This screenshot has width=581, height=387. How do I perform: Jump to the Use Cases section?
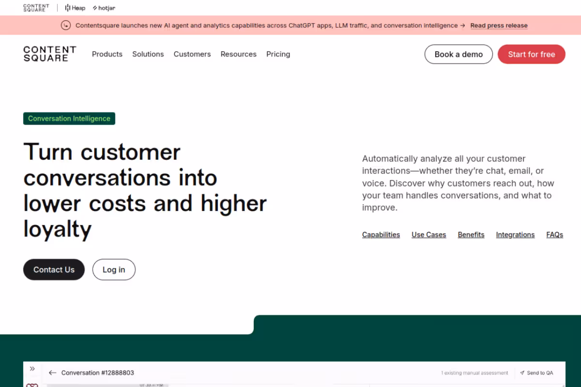point(429,235)
